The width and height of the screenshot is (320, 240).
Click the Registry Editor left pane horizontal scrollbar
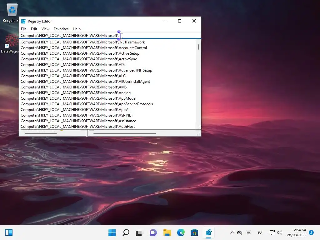click(41, 133)
